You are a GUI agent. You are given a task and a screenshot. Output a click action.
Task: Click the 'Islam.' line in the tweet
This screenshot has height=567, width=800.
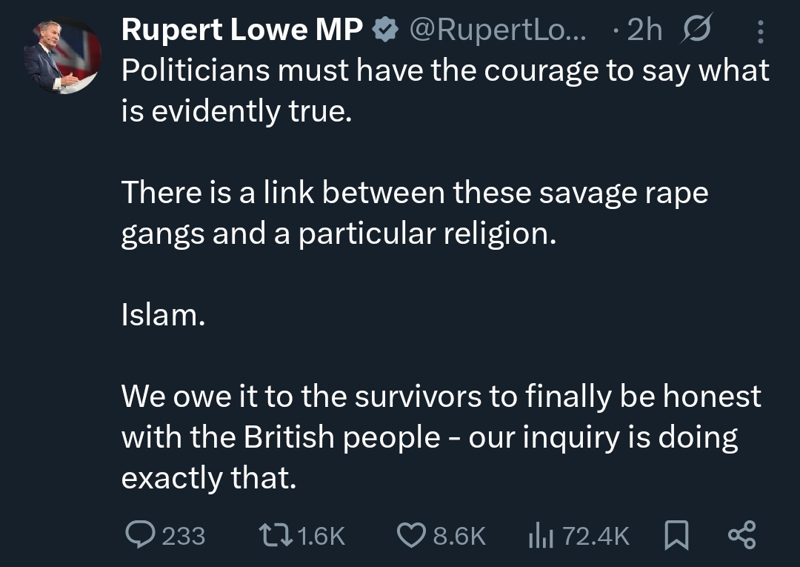tap(162, 315)
